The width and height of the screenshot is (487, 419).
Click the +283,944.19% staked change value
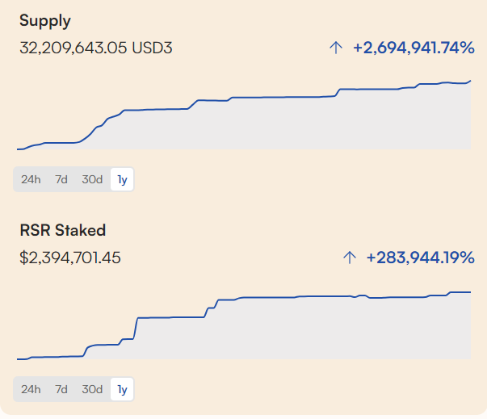click(x=421, y=258)
